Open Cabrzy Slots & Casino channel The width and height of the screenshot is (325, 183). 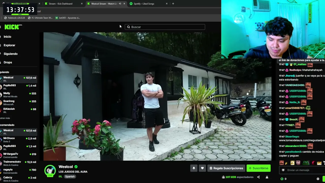19,179
